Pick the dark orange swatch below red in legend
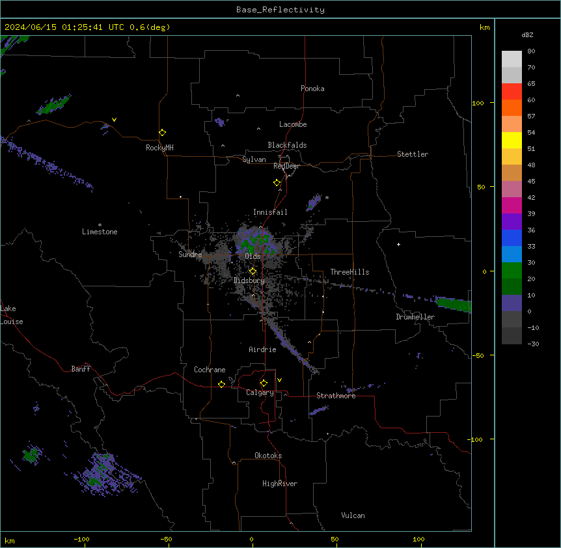This screenshot has width=561, height=548. 512,107
